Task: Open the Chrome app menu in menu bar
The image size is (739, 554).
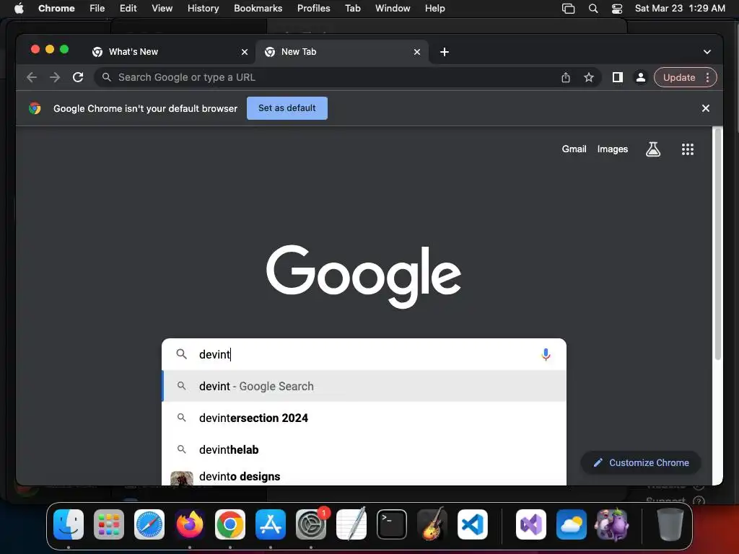Action: [x=56, y=9]
